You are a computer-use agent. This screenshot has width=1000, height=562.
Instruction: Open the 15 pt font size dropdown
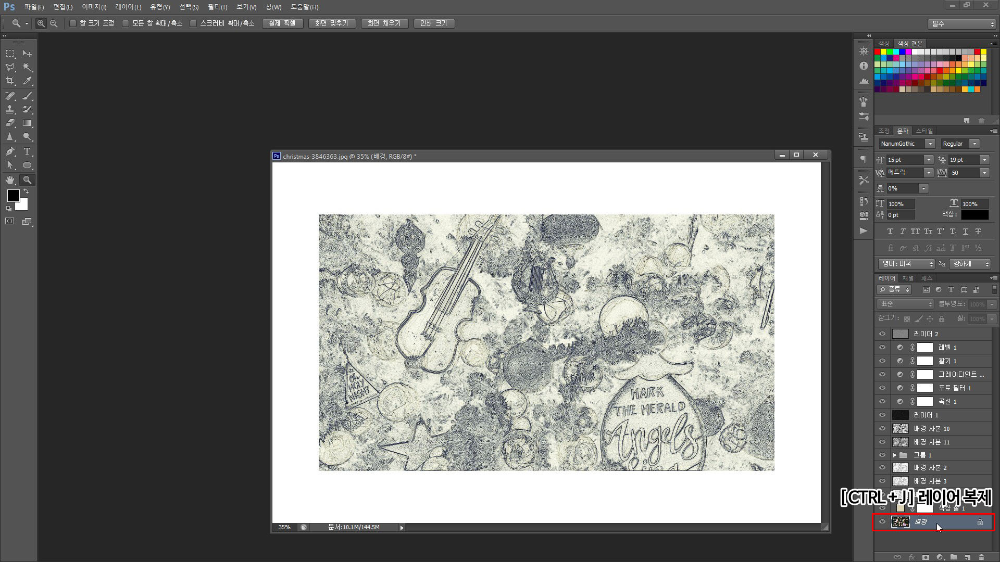tap(929, 160)
